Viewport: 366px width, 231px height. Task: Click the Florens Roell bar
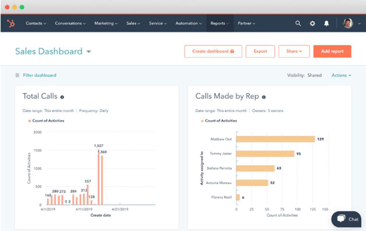[x=238, y=197]
